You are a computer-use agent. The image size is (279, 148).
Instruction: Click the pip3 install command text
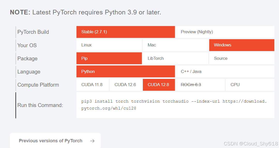coord(174,105)
